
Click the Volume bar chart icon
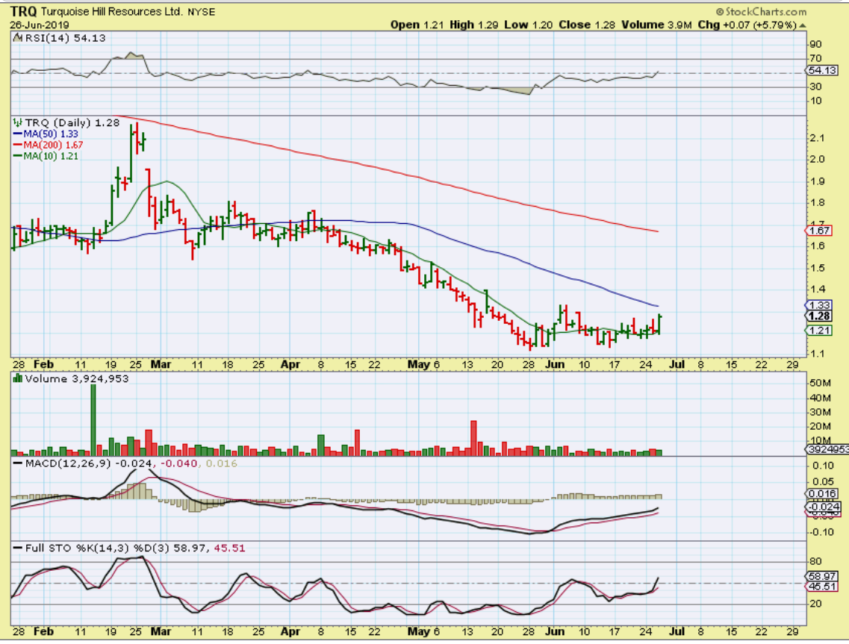pyautogui.click(x=17, y=378)
